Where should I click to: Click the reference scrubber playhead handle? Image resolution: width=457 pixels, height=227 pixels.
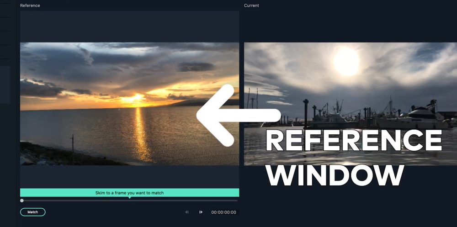tap(22, 201)
